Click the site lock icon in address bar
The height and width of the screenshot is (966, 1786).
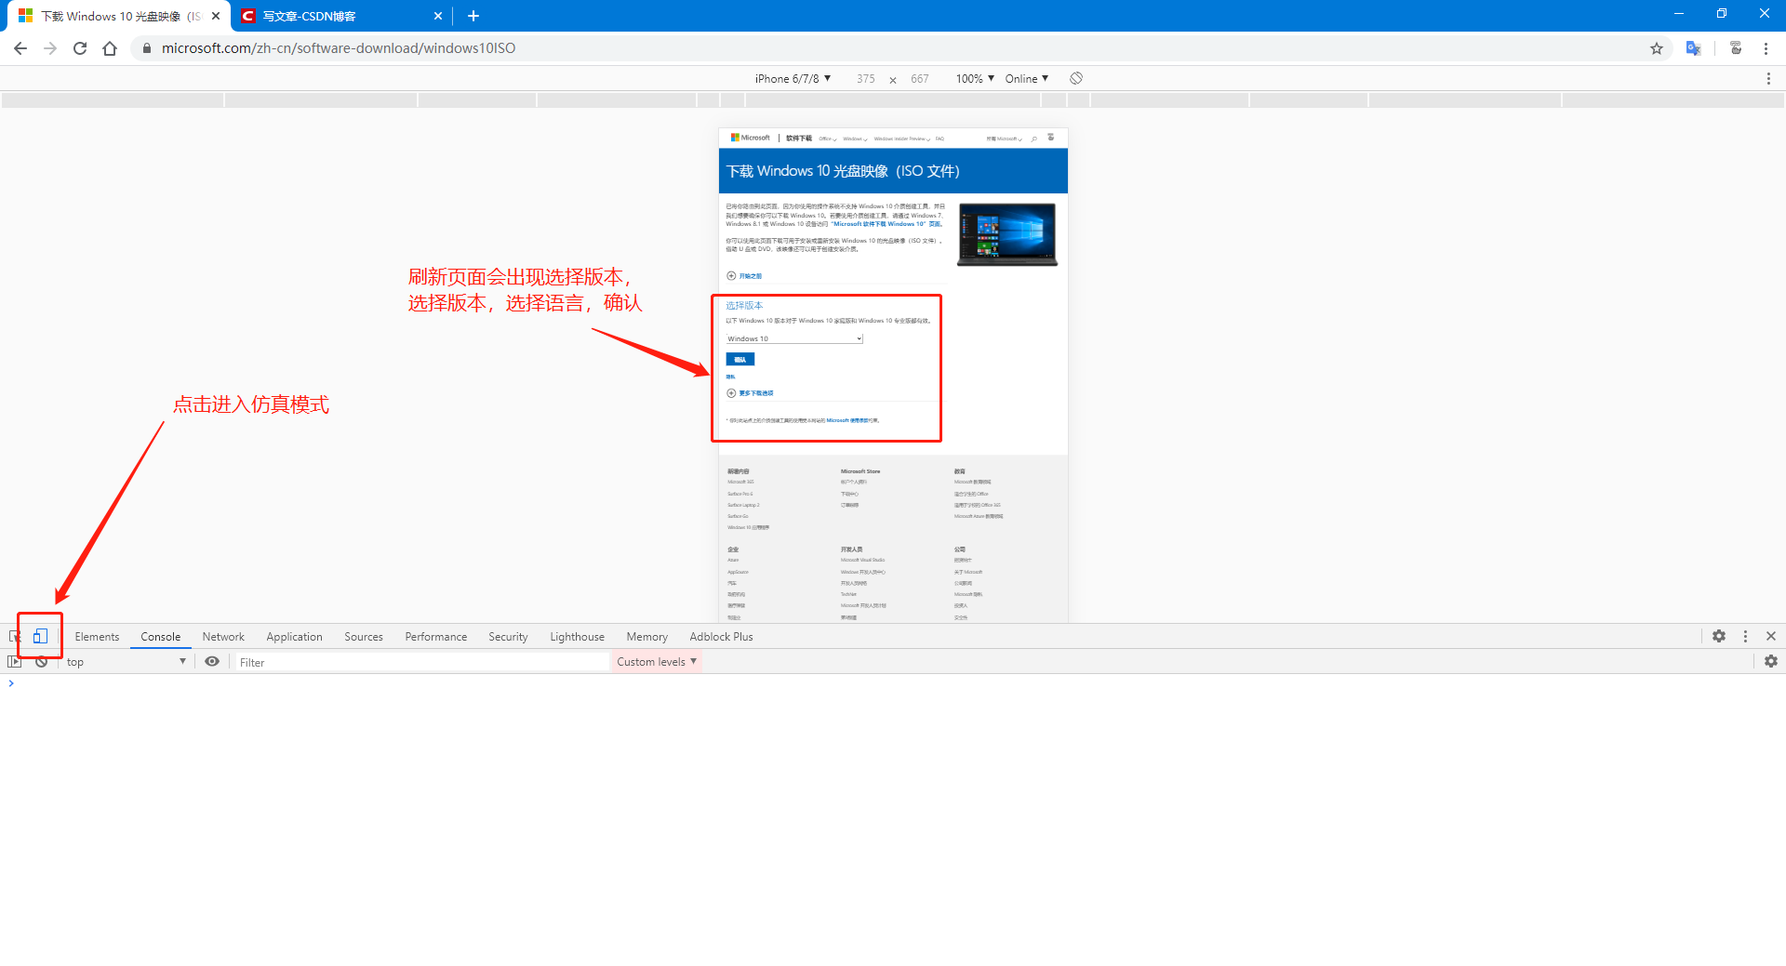tap(147, 48)
